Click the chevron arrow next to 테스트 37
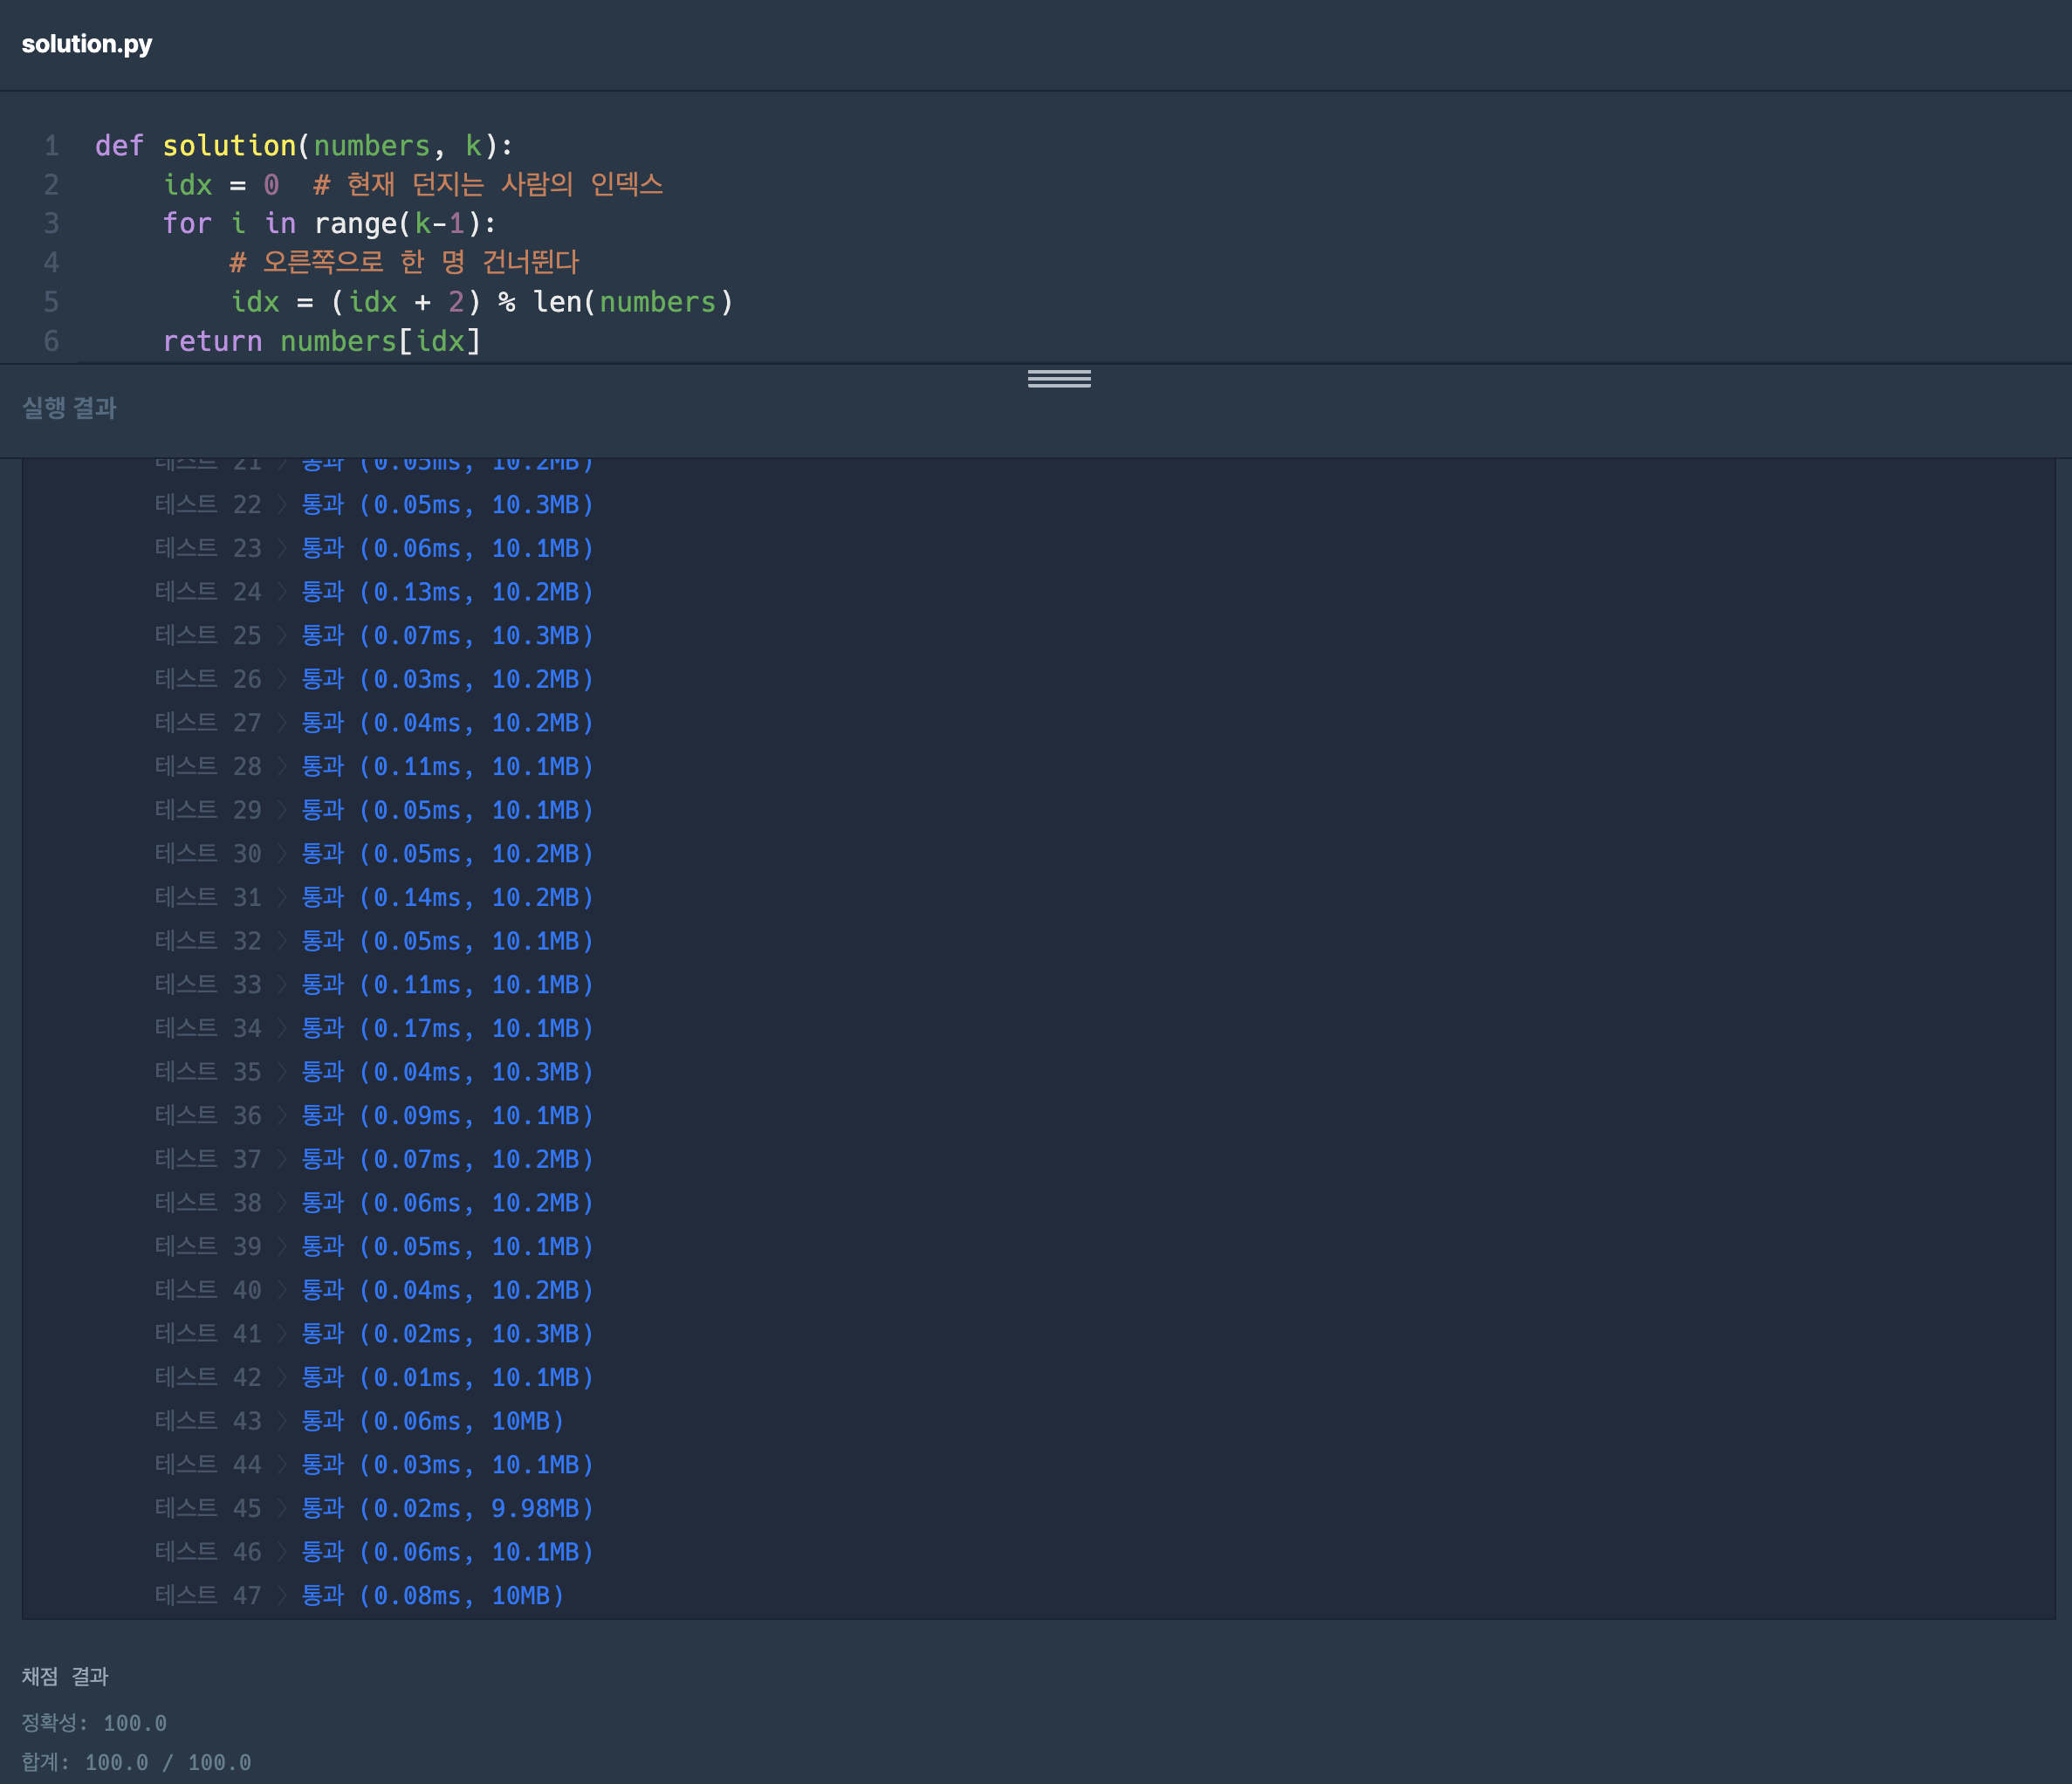The width and height of the screenshot is (2072, 1784). tap(282, 1160)
